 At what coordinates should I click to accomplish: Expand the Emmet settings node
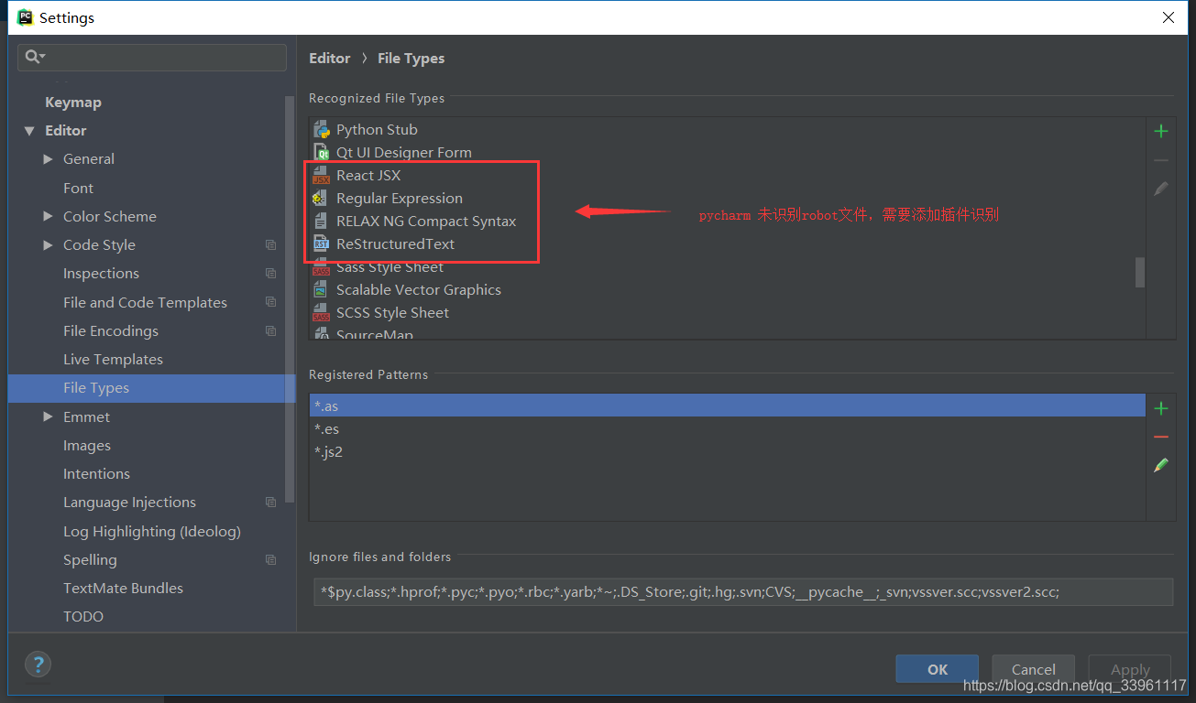pyautogui.click(x=48, y=416)
